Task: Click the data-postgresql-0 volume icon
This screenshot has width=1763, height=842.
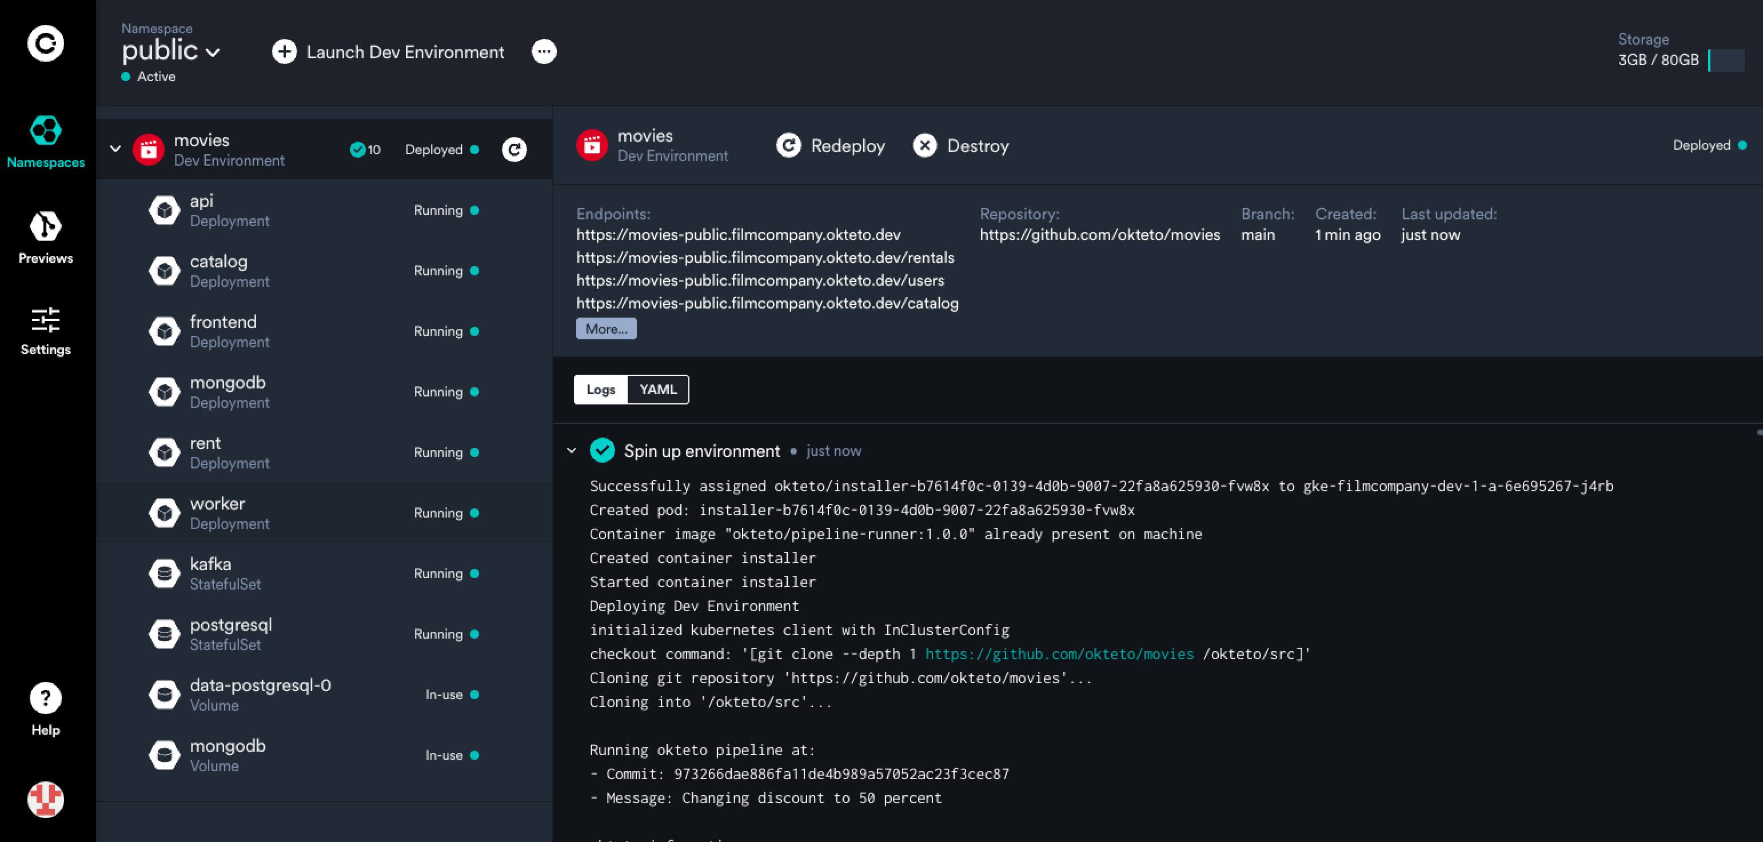Action: coord(164,694)
